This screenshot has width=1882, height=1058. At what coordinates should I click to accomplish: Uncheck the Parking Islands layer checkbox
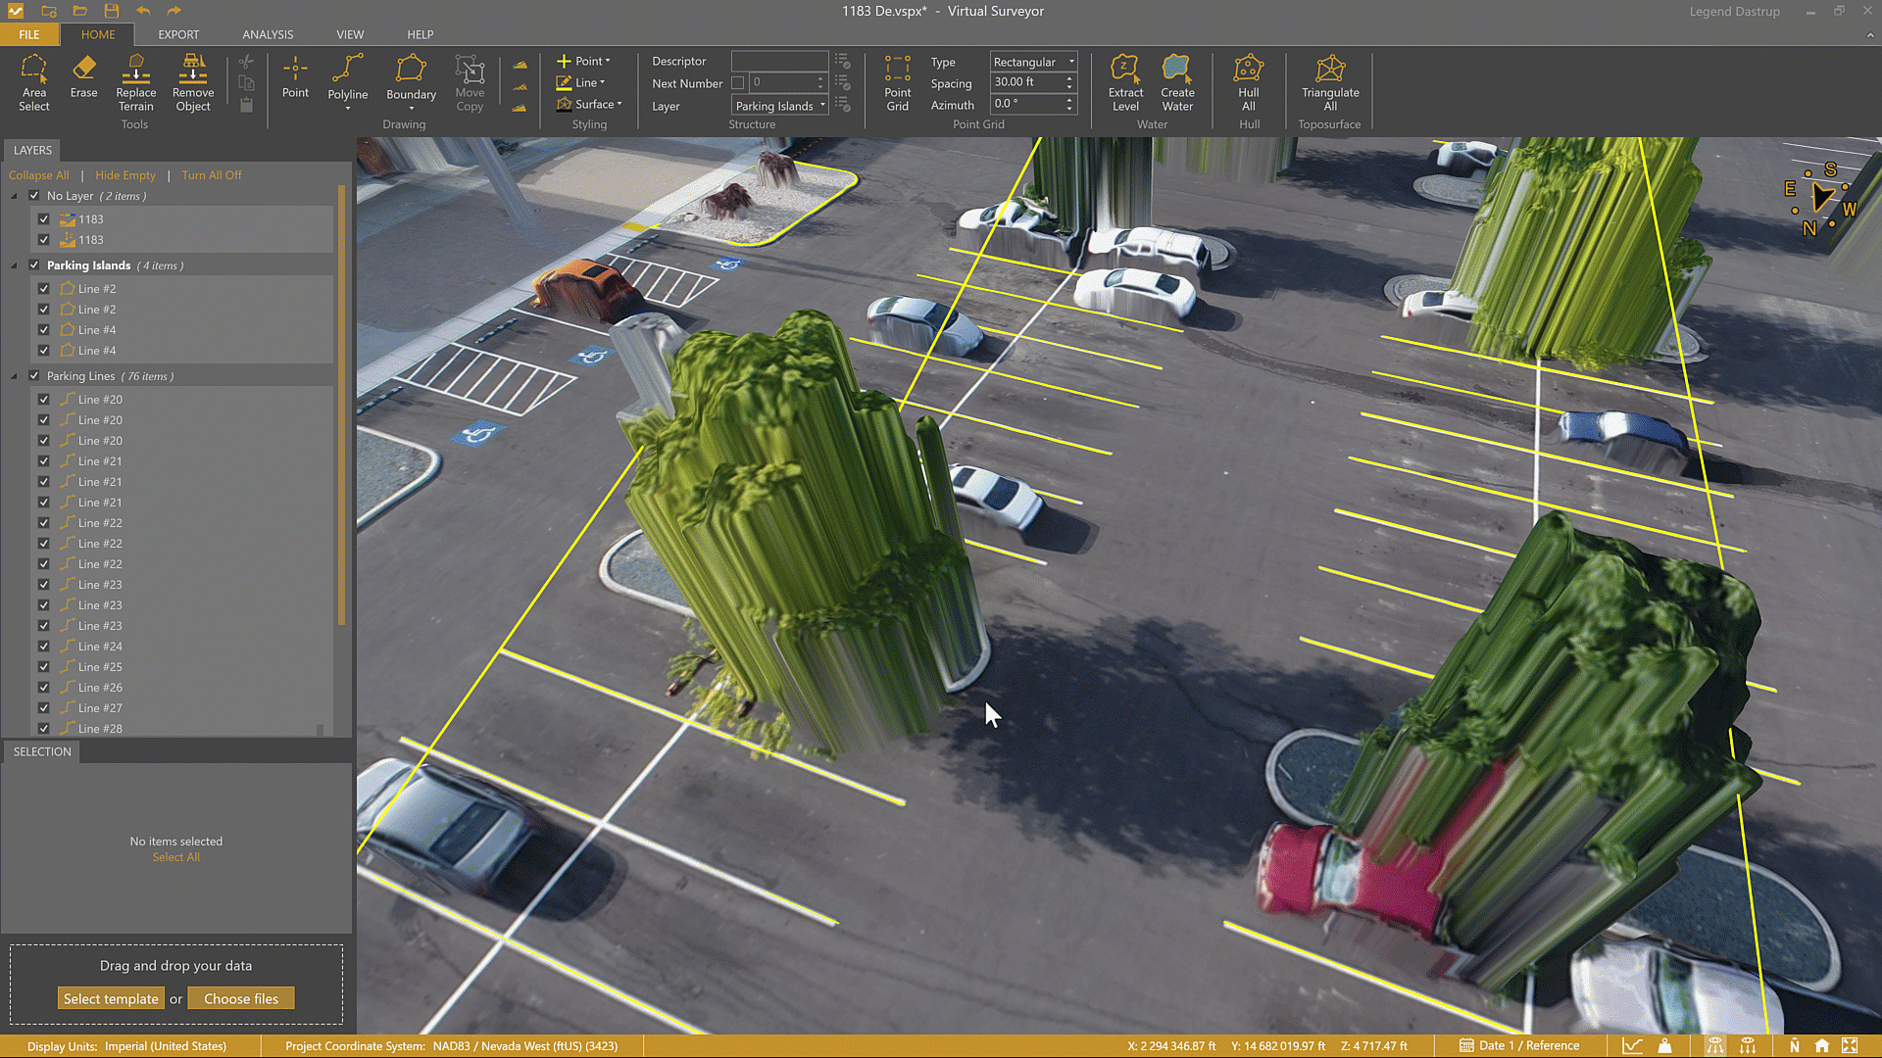[x=34, y=265]
